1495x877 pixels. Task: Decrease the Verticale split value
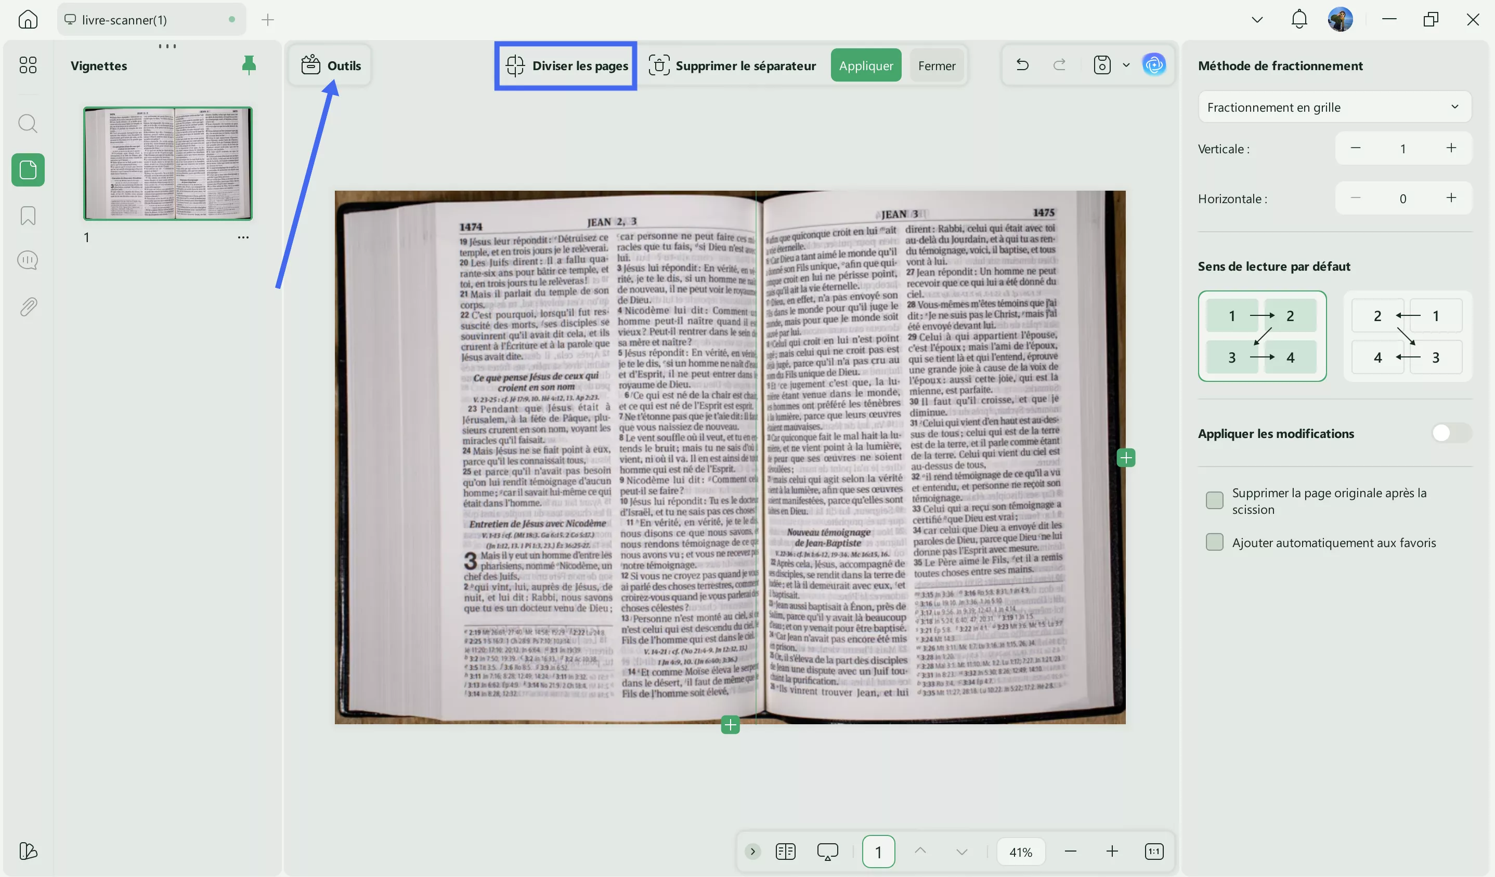(x=1357, y=148)
